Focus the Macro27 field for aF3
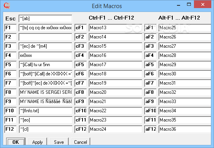Screen dimensions: 214x148 coord(185,46)
